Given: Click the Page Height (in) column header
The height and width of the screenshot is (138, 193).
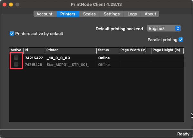Looking at the screenshot, I should (x=167, y=50).
